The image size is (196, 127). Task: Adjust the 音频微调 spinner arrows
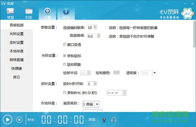(99, 36)
